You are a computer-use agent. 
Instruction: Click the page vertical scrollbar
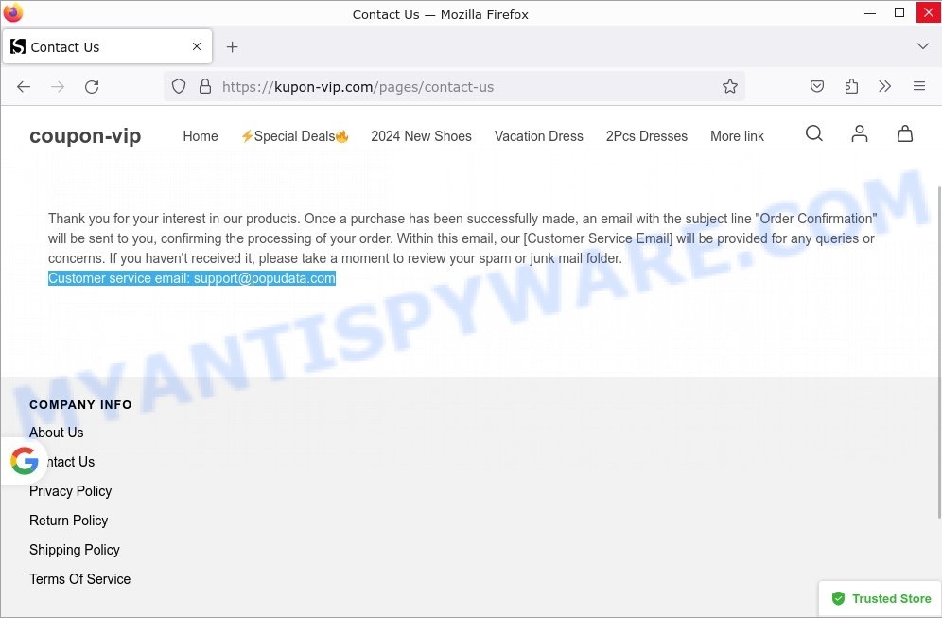939,352
